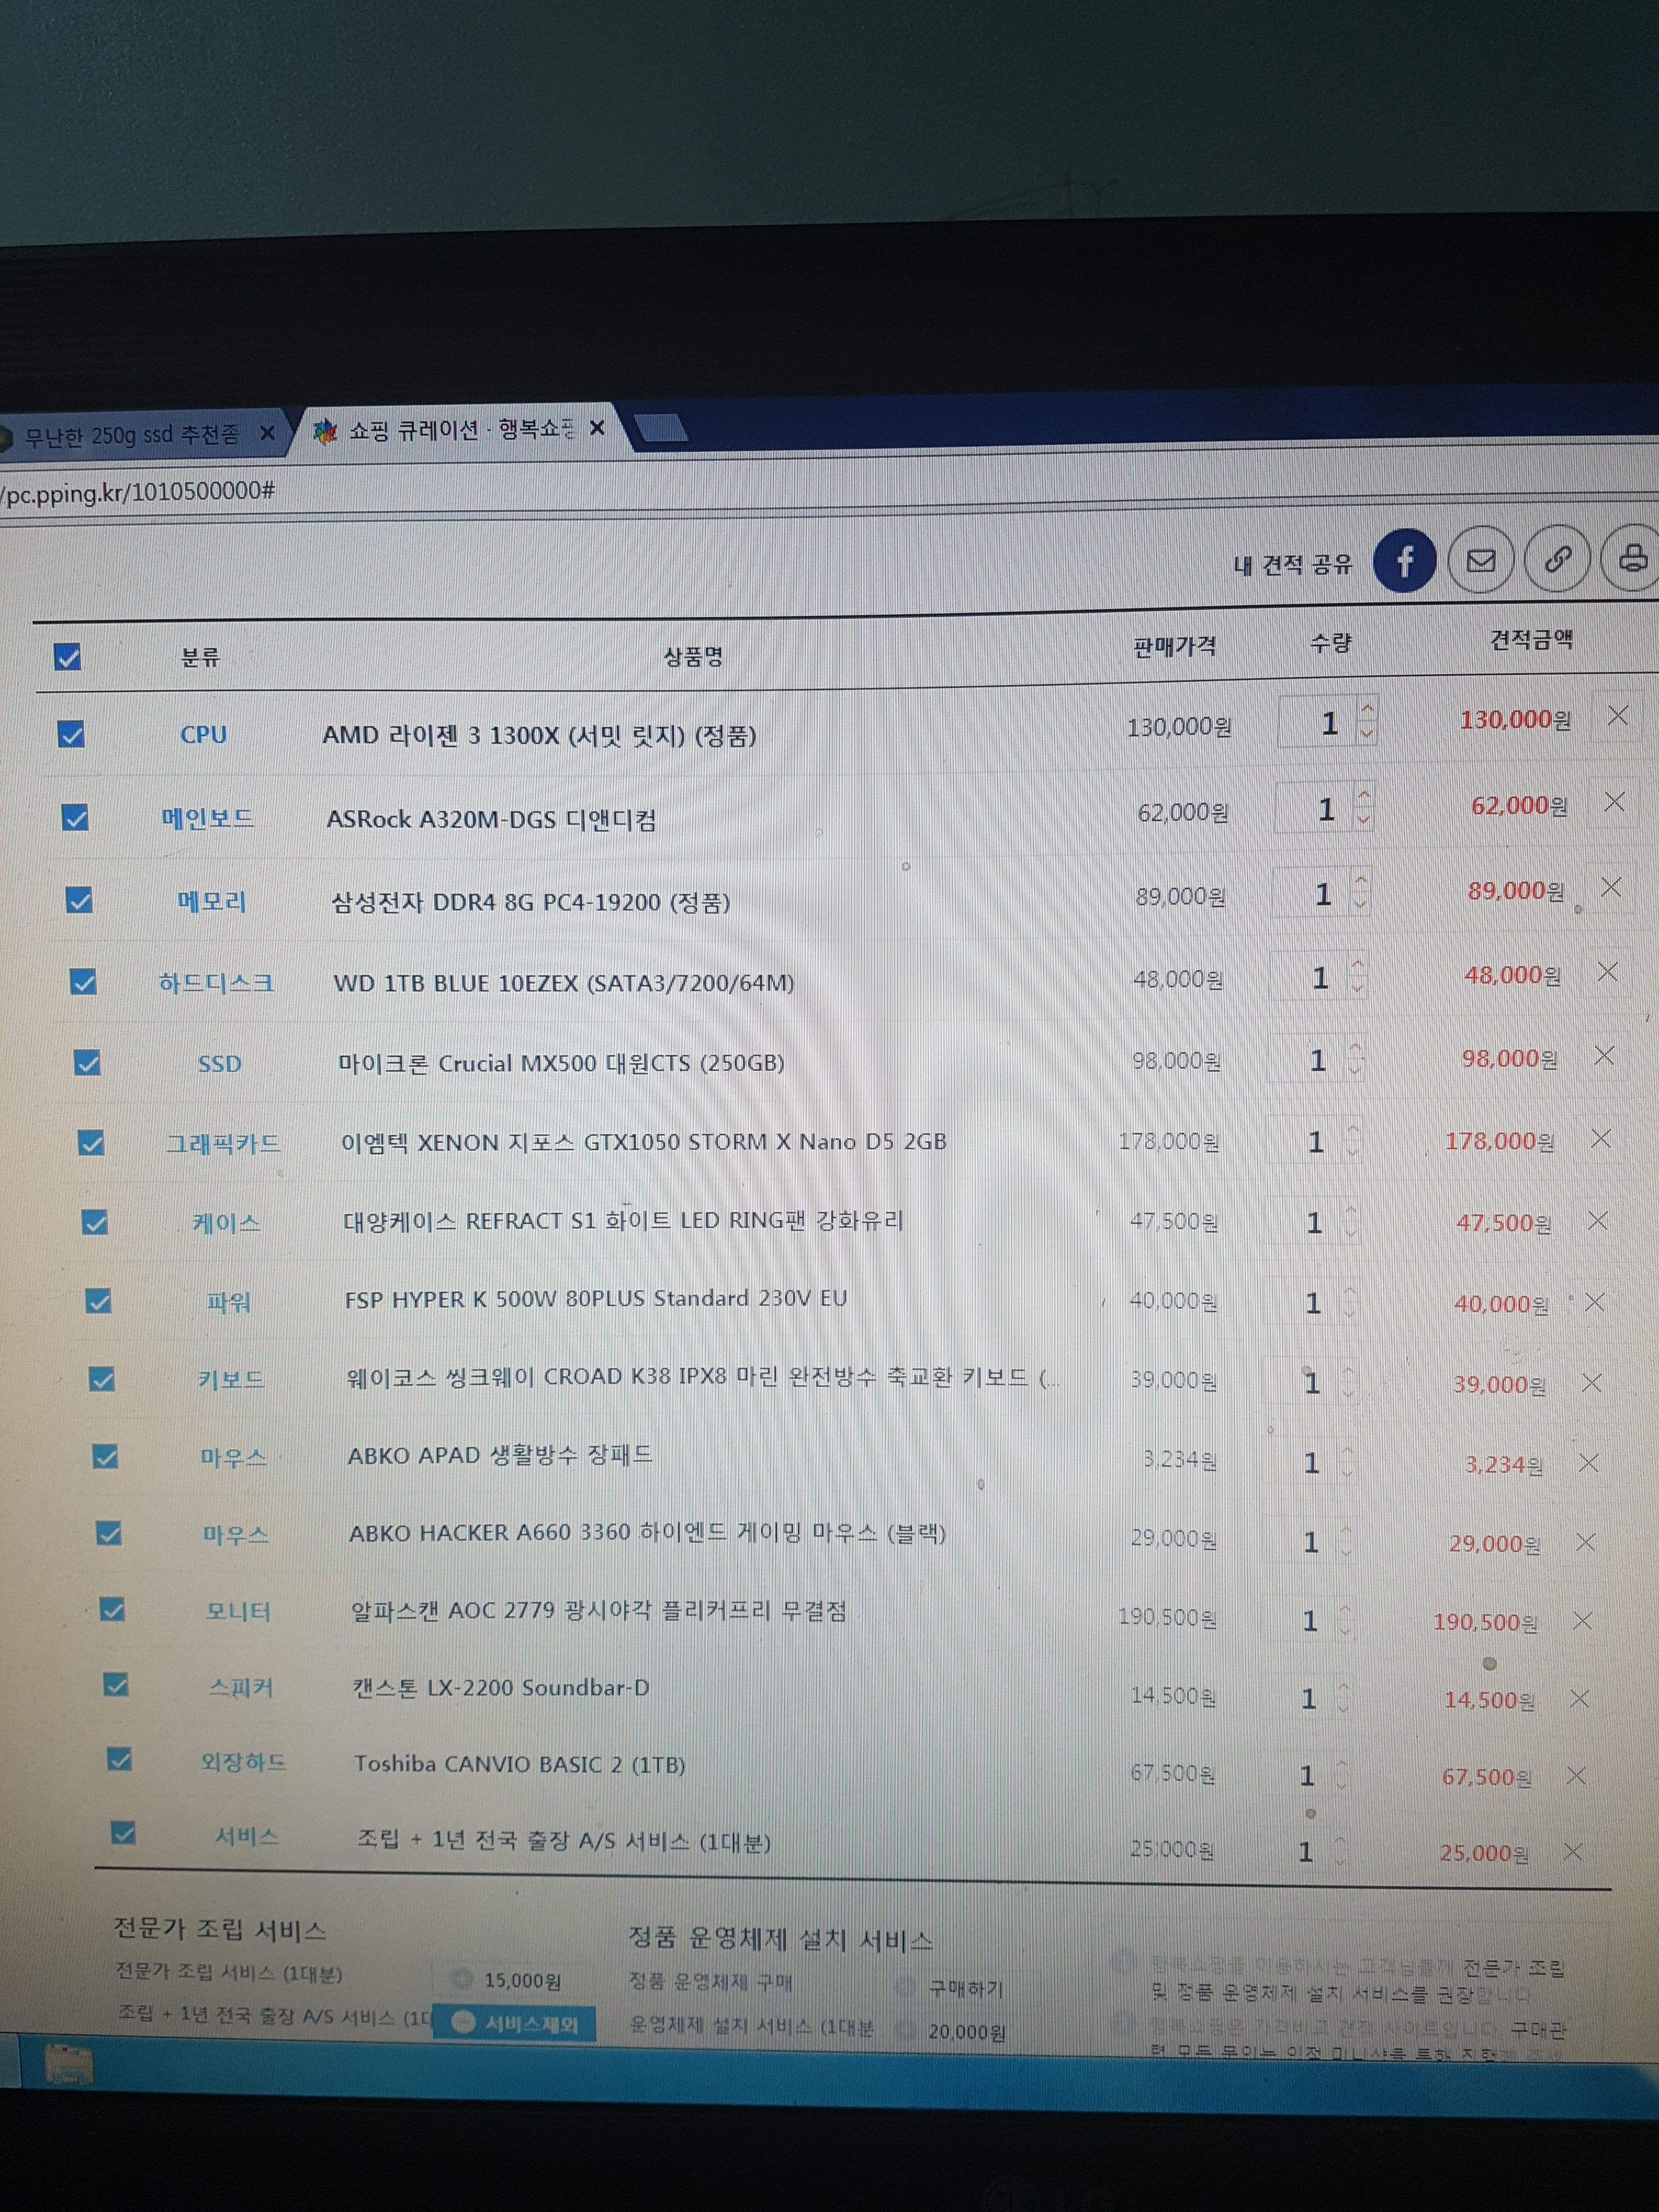Remove the AMD 라이젠 3 1300X row

tap(1617, 716)
